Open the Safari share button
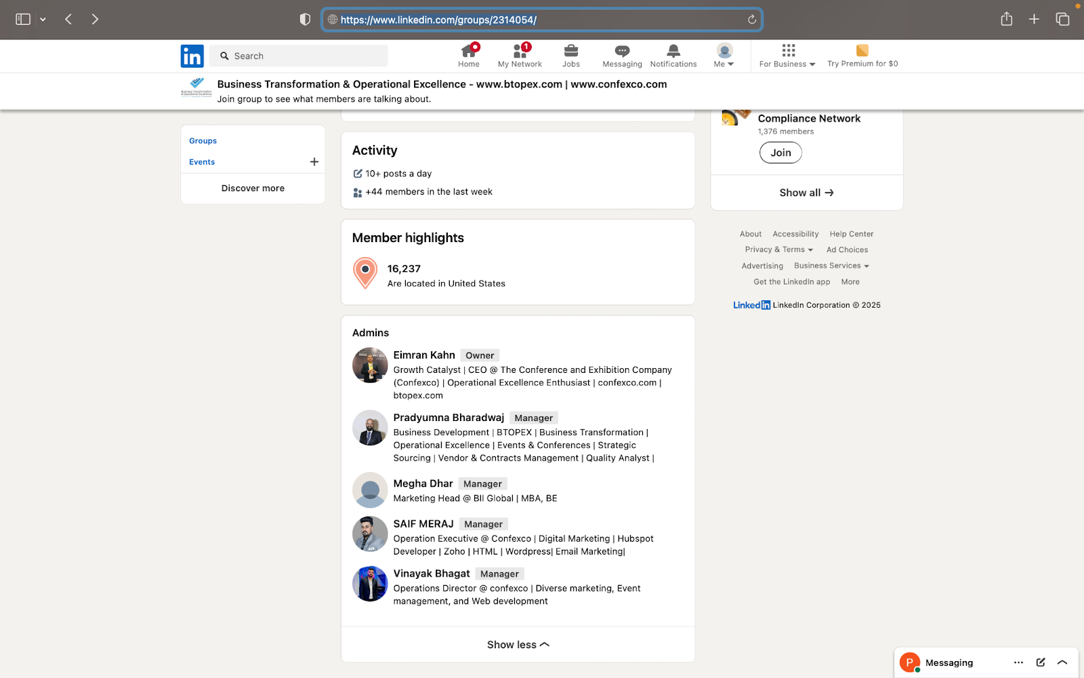 click(x=1007, y=19)
